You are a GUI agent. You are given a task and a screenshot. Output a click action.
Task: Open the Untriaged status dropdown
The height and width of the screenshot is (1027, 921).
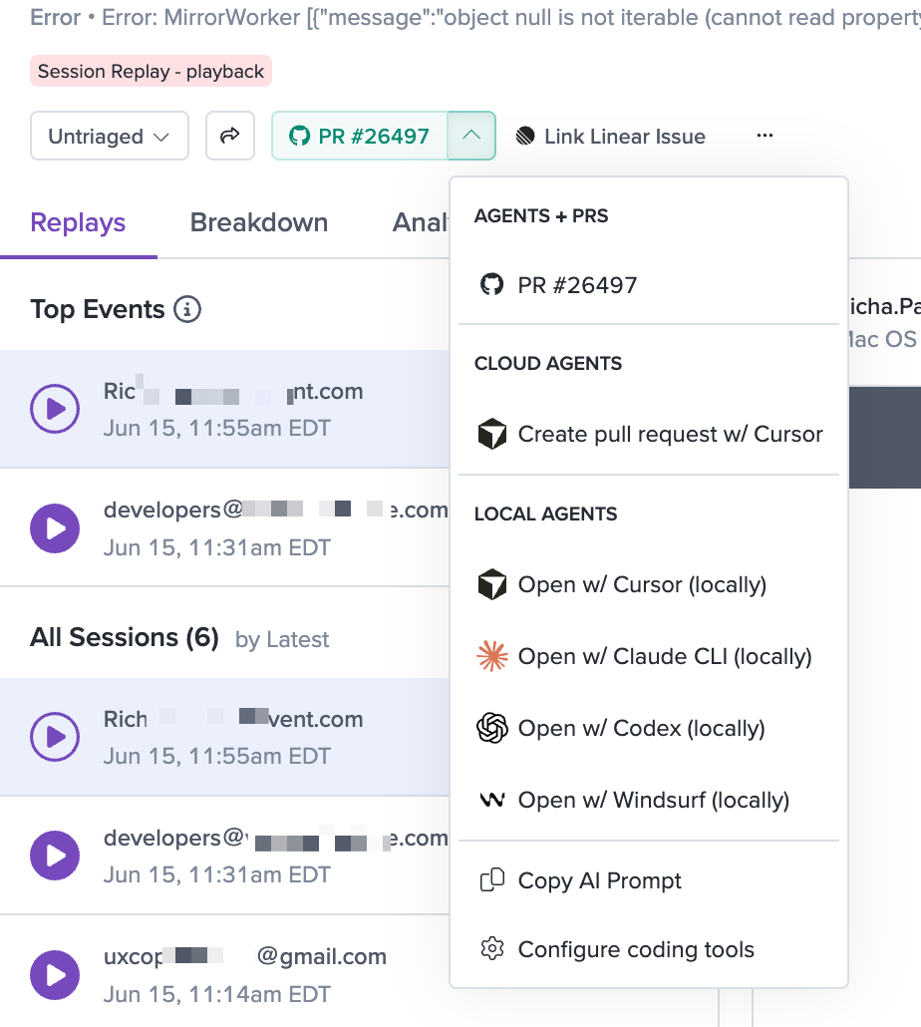[110, 136]
